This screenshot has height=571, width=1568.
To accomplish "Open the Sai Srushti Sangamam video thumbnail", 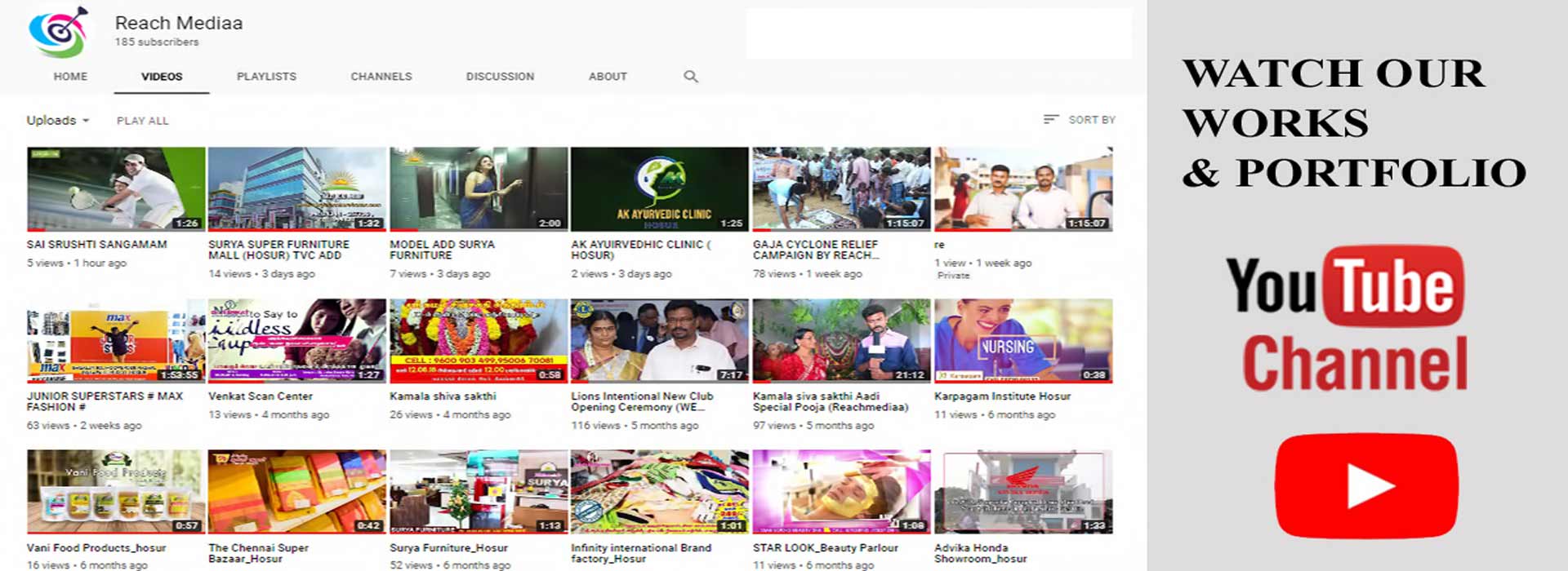I will [x=116, y=189].
